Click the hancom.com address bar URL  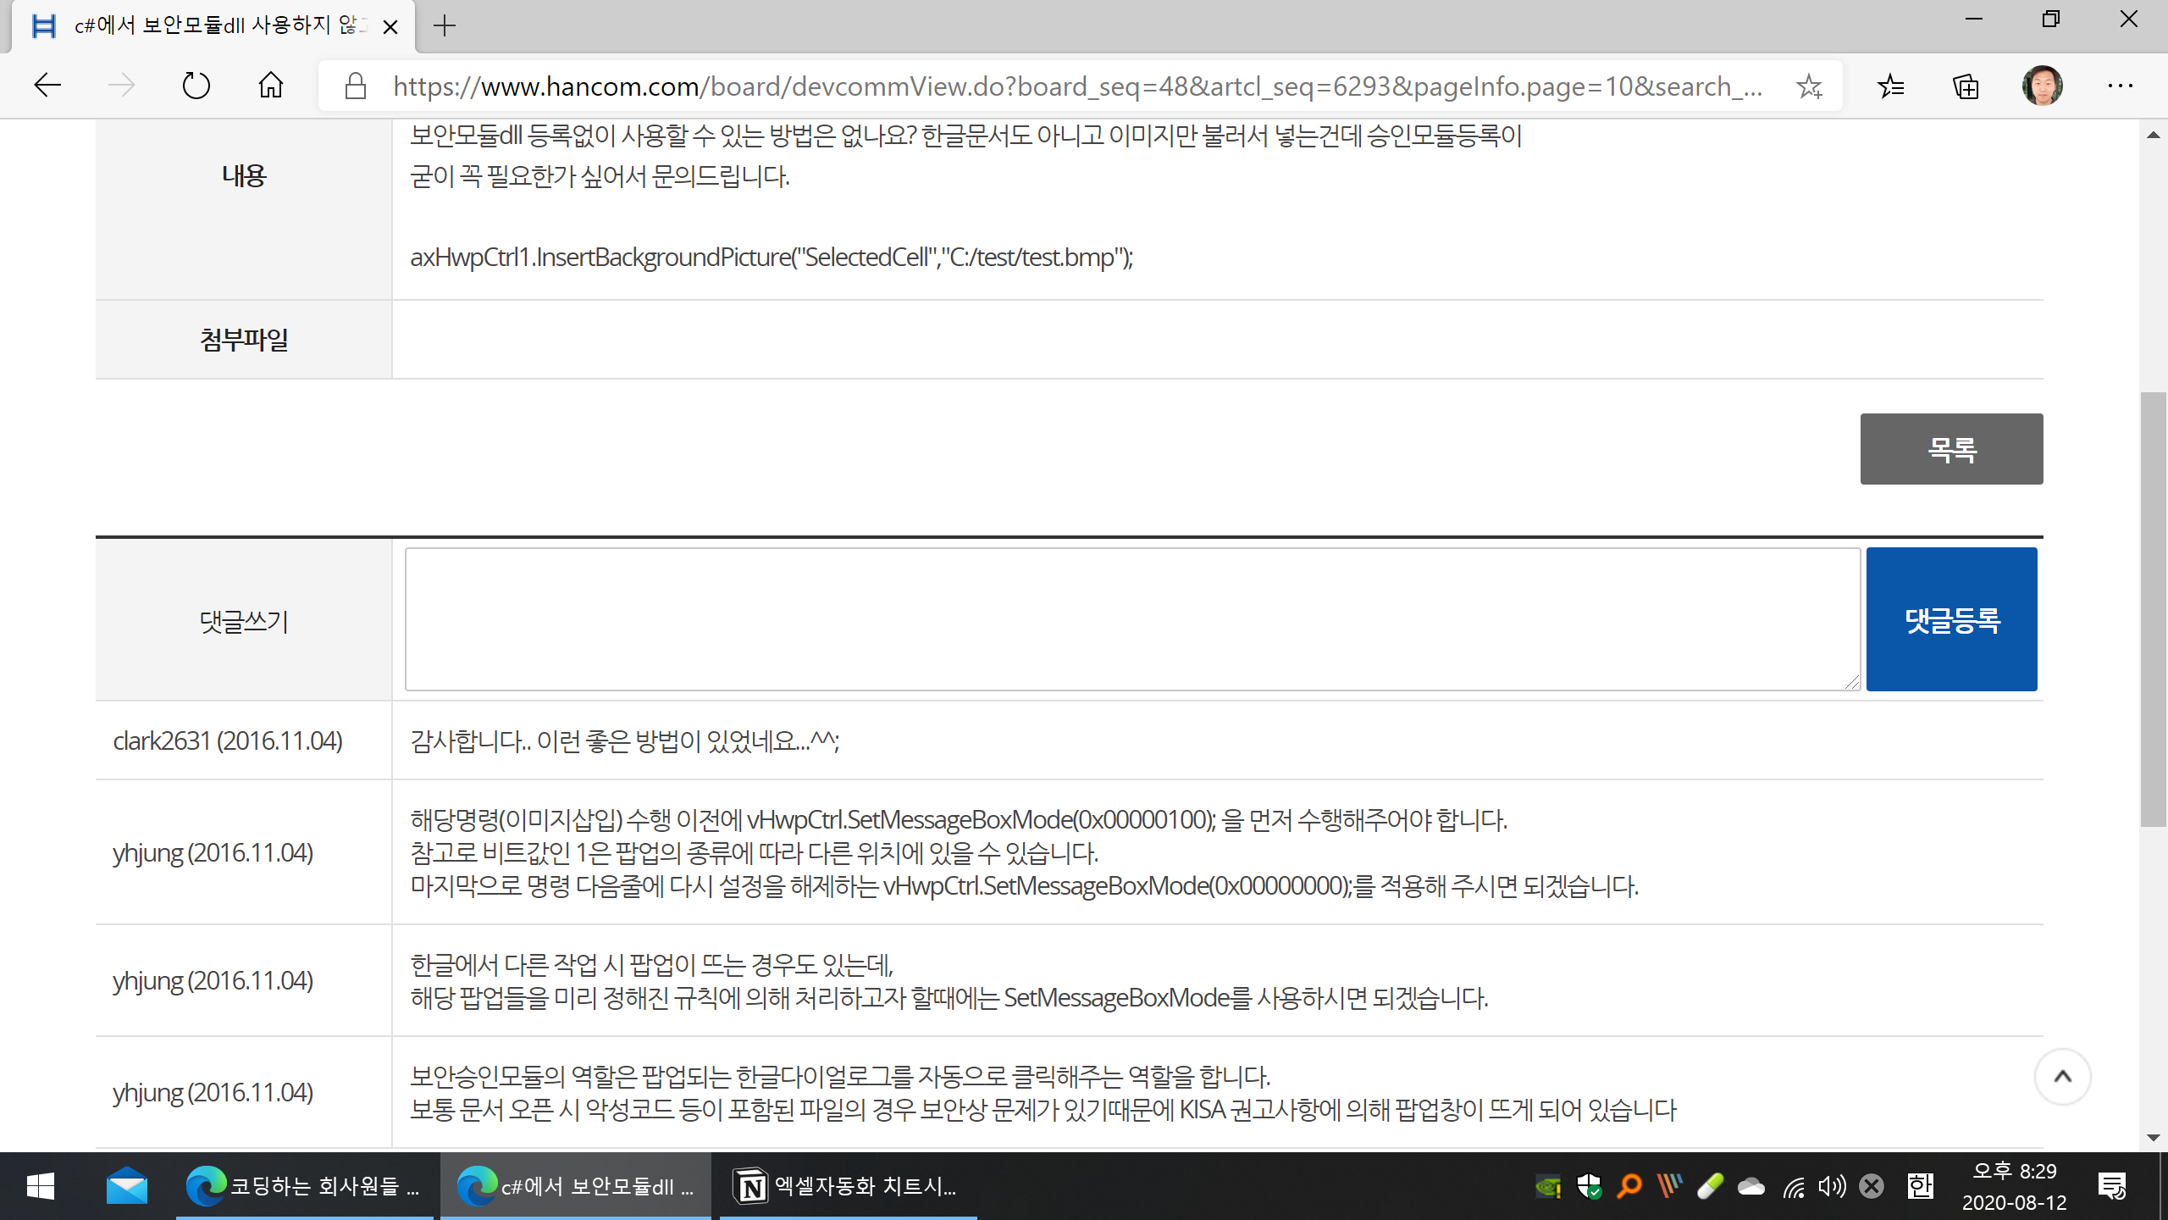coord(1076,86)
